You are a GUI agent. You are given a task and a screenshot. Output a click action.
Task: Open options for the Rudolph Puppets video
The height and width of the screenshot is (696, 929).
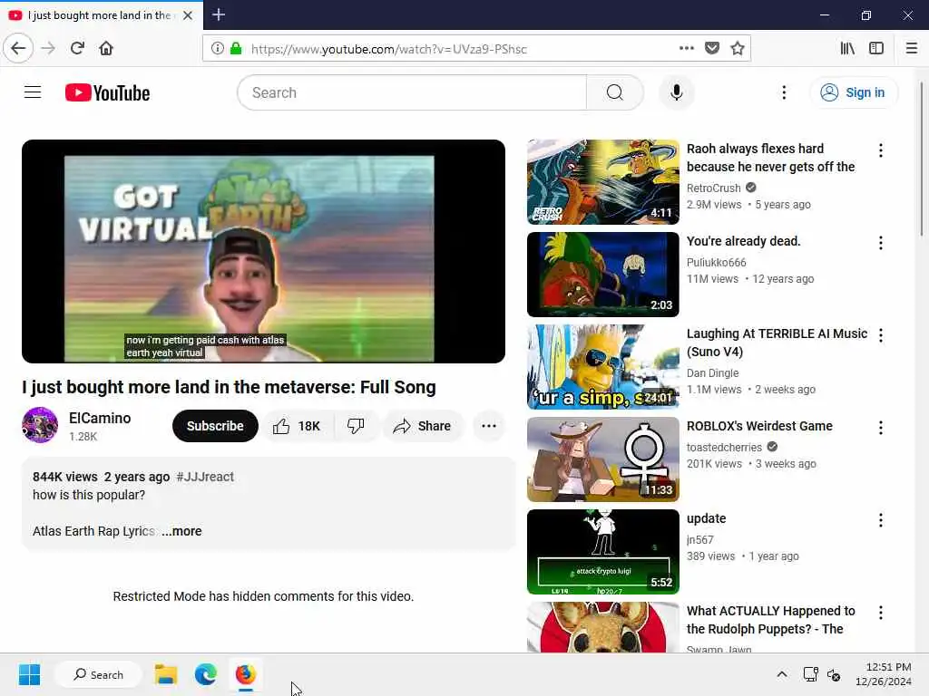pyautogui.click(x=880, y=613)
